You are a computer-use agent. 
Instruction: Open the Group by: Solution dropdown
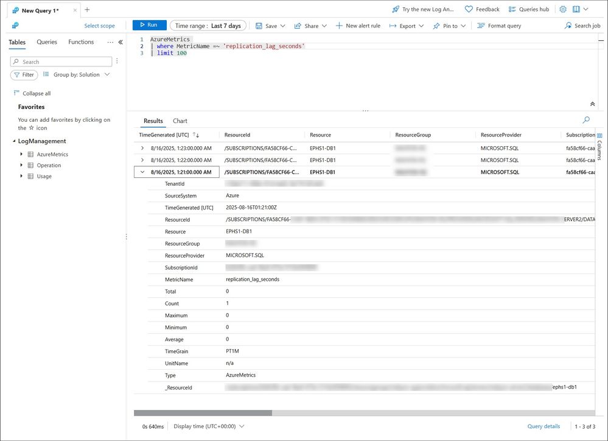click(x=77, y=74)
